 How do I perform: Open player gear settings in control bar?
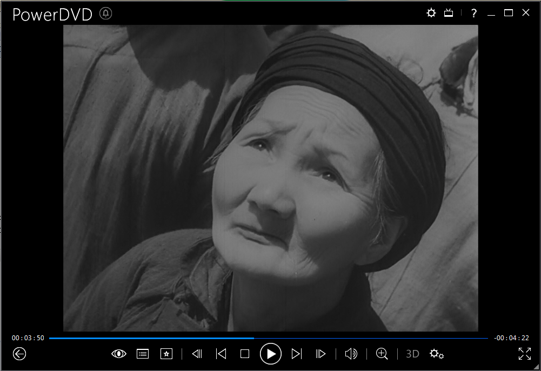click(436, 354)
